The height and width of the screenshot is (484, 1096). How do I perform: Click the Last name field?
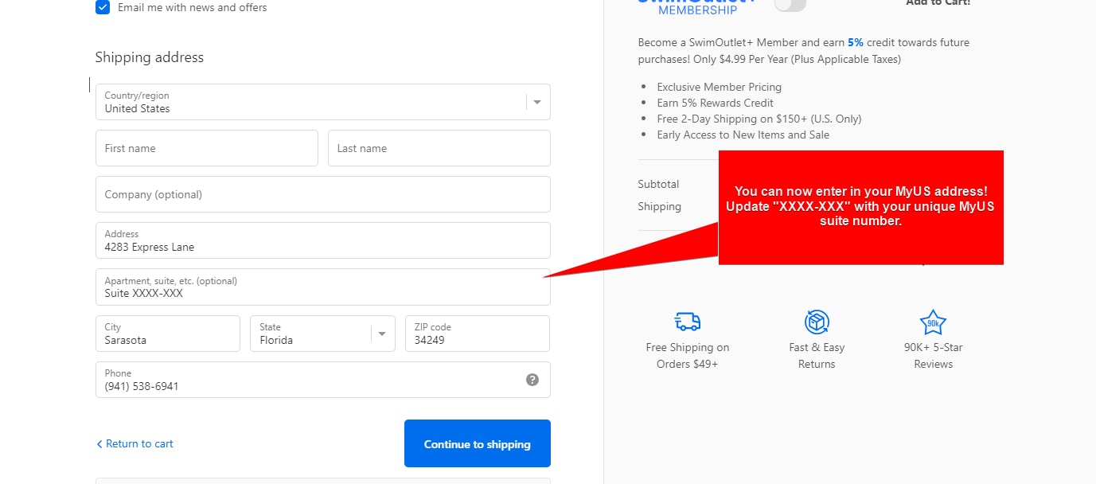439,148
